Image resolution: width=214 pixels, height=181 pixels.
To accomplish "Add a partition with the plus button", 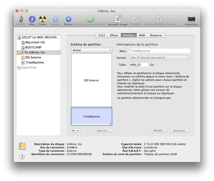I will [73, 130].
